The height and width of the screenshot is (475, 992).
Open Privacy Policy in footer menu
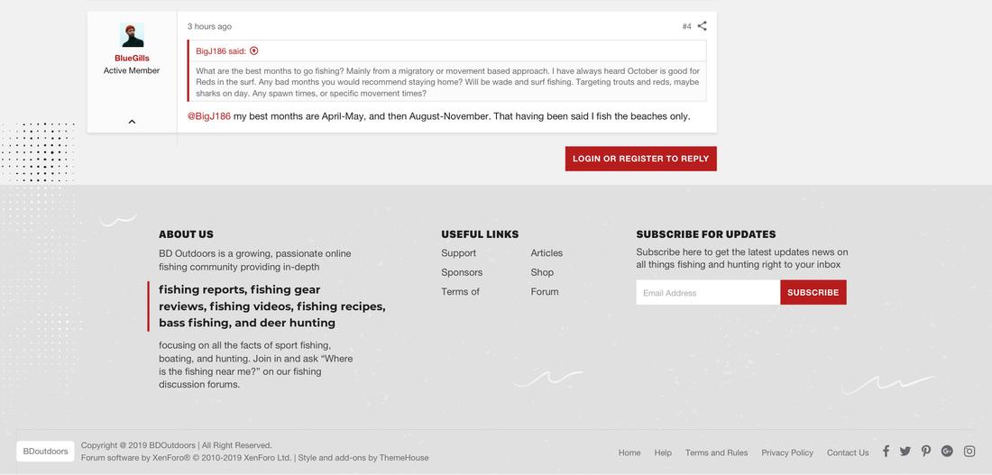[x=787, y=452]
